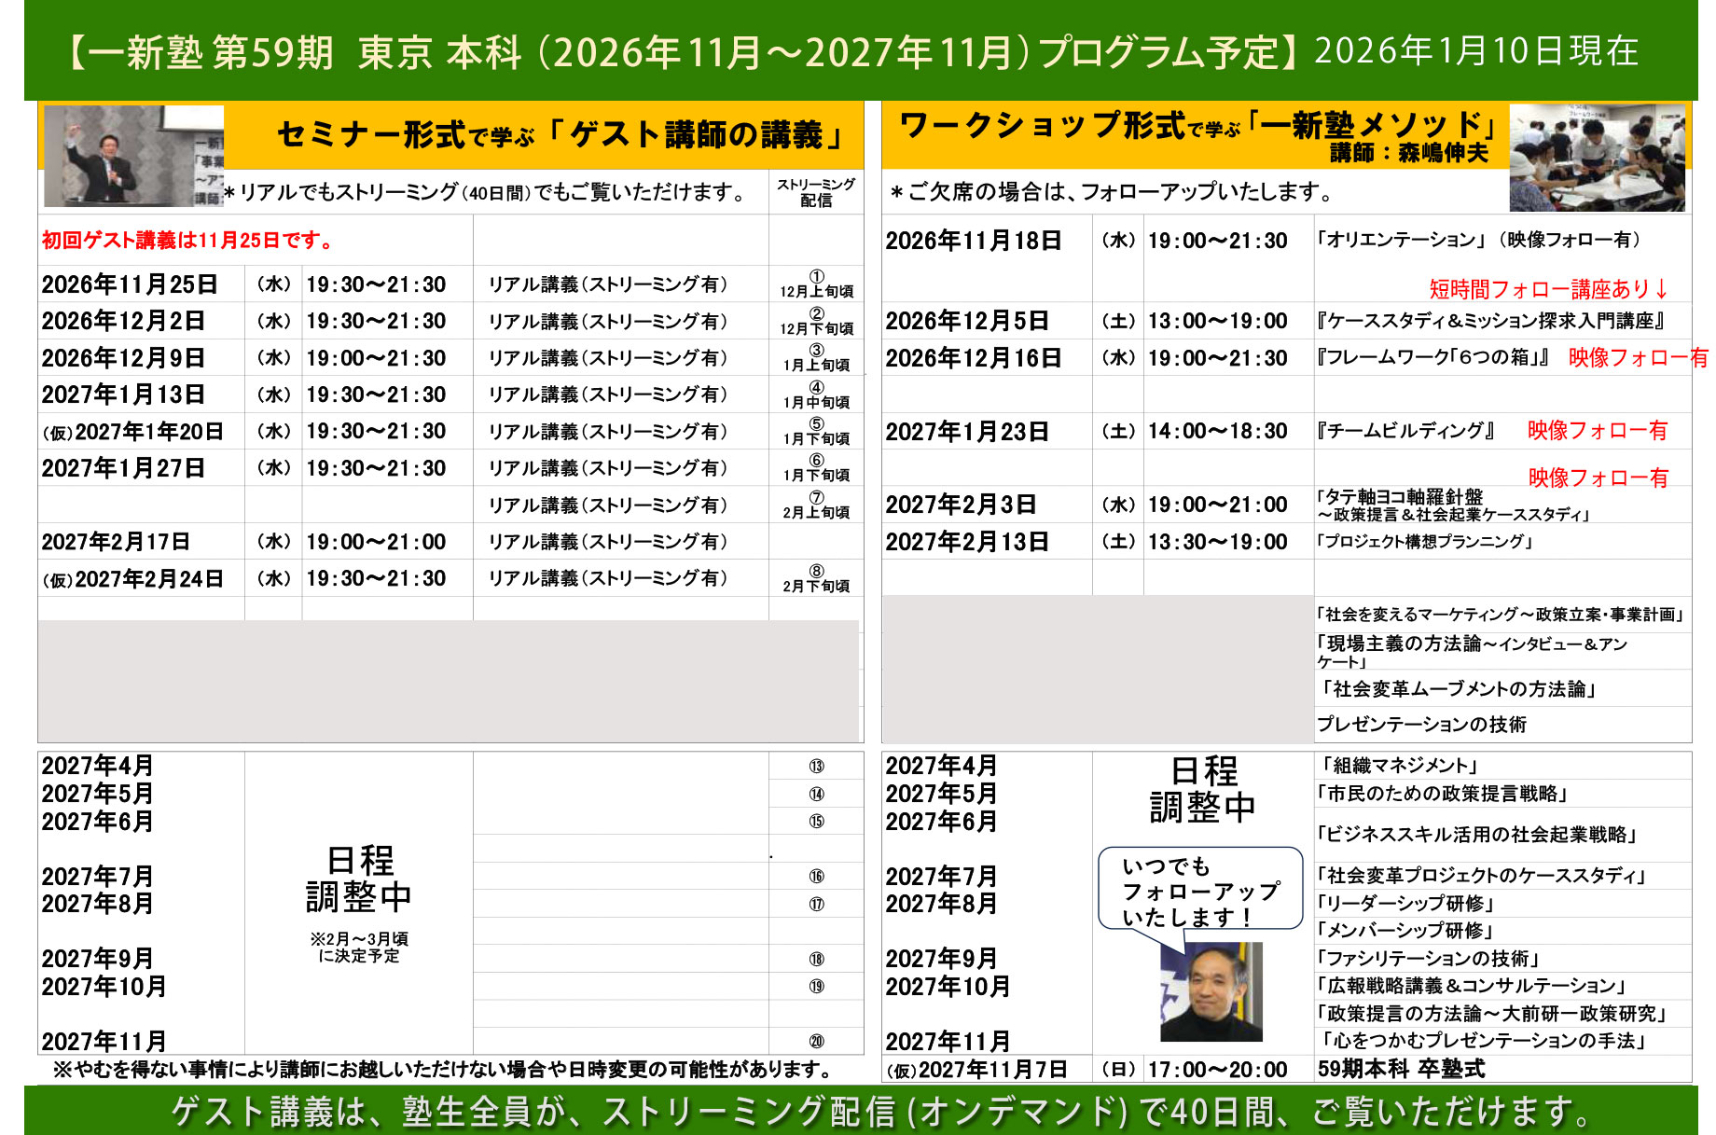Image resolution: width=1716 pixels, height=1135 pixels.
Task: Click the 『チームビルディング』 workshop title
Action: (1406, 431)
